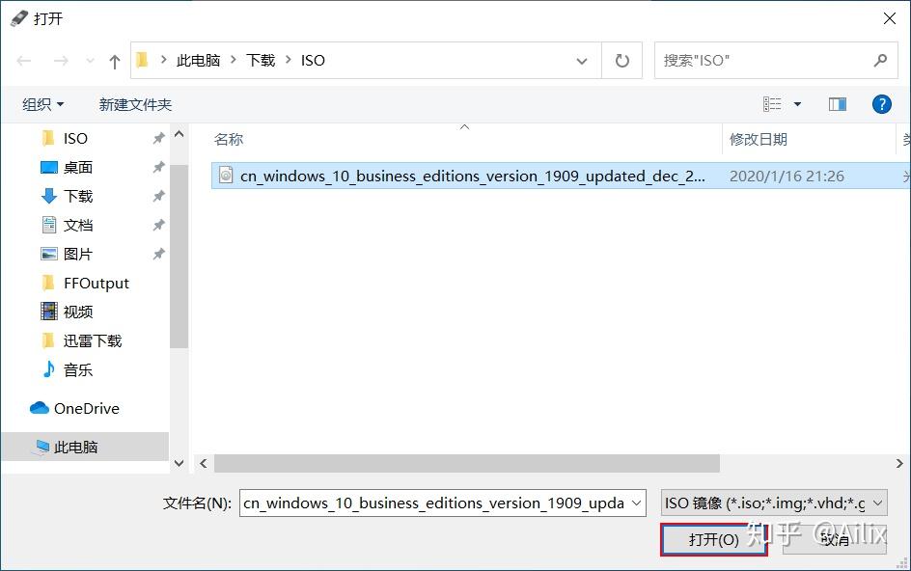Click the USB drive icon in title bar

(19, 18)
